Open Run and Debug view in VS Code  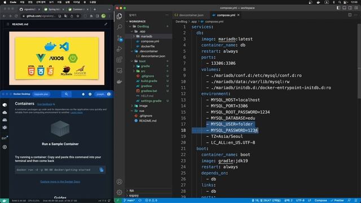tap(119, 49)
